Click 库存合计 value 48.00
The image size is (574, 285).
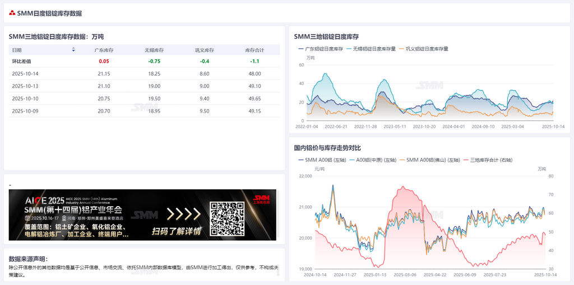(x=255, y=73)
